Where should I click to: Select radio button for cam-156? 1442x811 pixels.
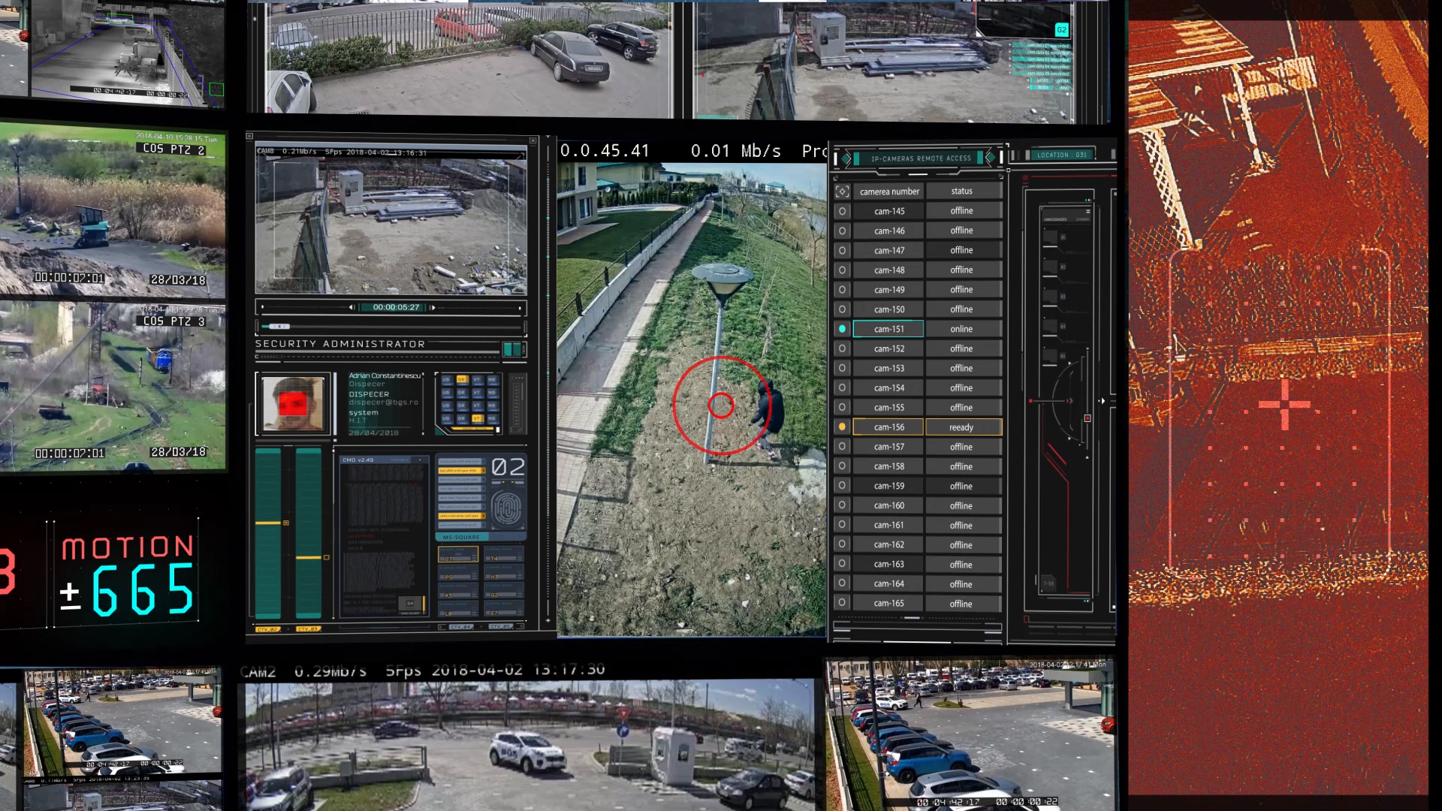(842, 427)
